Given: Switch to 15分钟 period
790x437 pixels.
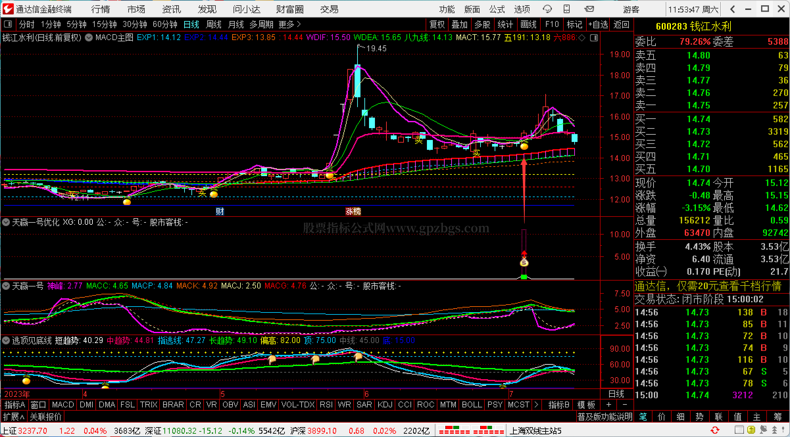Looking at the screenshot, I should point(105,24).
